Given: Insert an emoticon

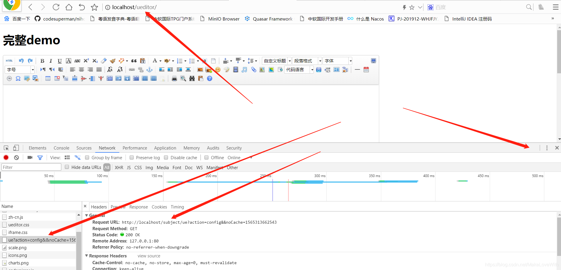Looking at the screenshot, I should pos(218,69).
